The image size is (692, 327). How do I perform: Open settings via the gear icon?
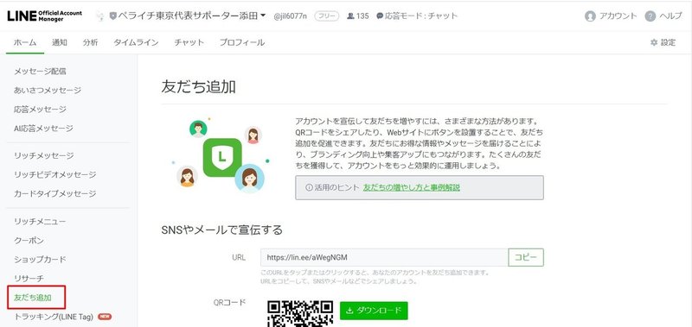point(654,42)
